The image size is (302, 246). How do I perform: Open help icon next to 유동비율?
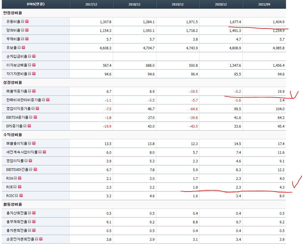(x=23, y=21)
